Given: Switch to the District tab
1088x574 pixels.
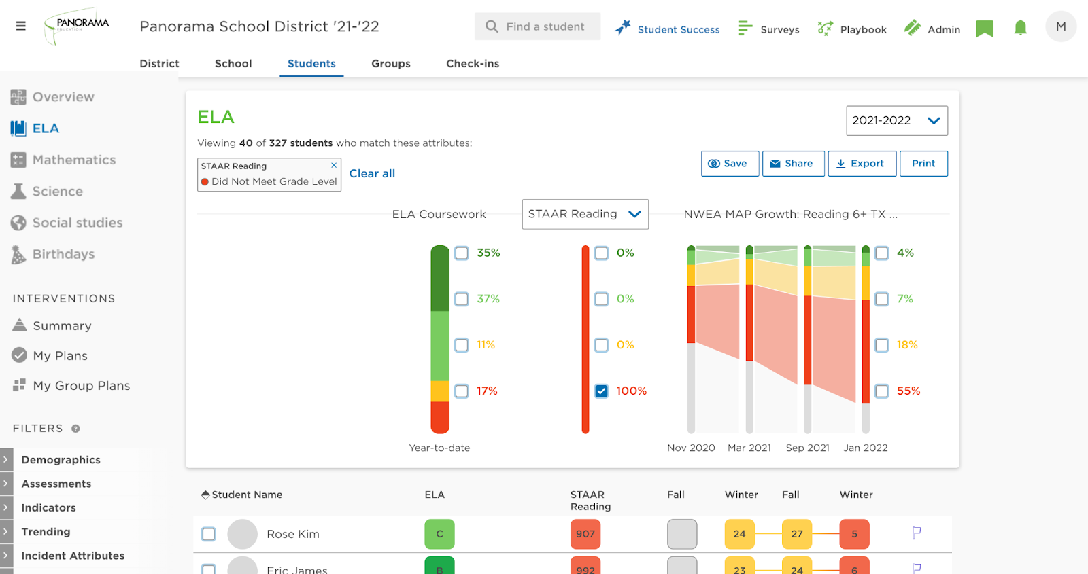Looking at the screenshot, I should (159, 63).
